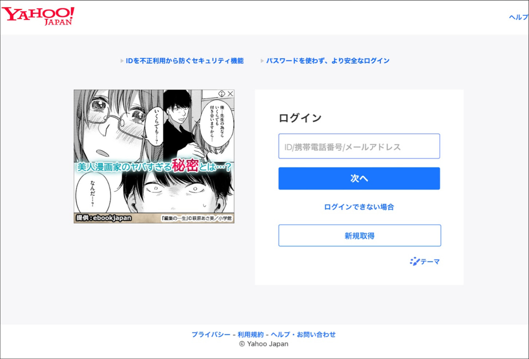Image resolution: width=529 pixels, height=359 pixels.
Task: Click arrow beside IDを不正利用から防ぐ link
Action: 122,61
